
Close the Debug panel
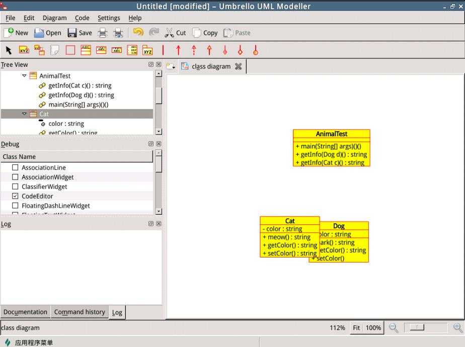point(159,144)
